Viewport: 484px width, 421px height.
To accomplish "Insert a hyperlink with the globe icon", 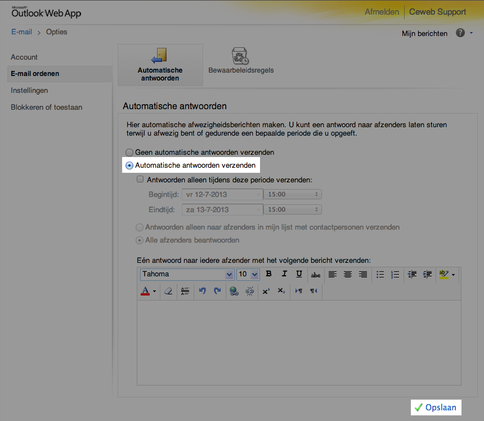I will point(234,291).
